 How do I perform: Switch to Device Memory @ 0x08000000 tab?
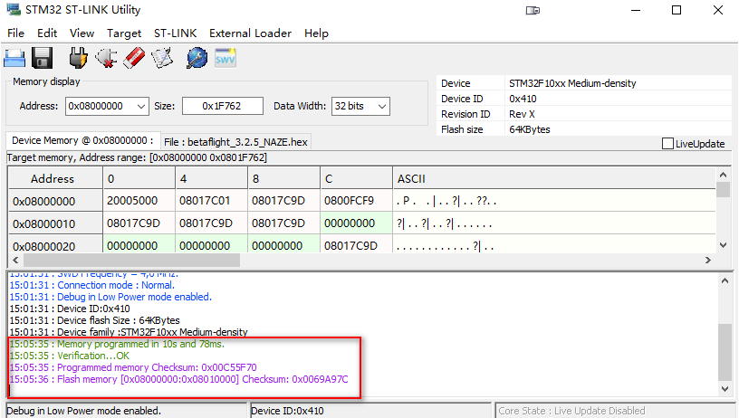tap(83, 141)
